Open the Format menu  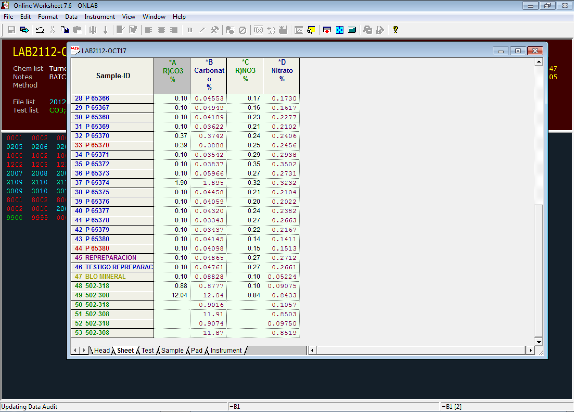click(x=48, y=17)
